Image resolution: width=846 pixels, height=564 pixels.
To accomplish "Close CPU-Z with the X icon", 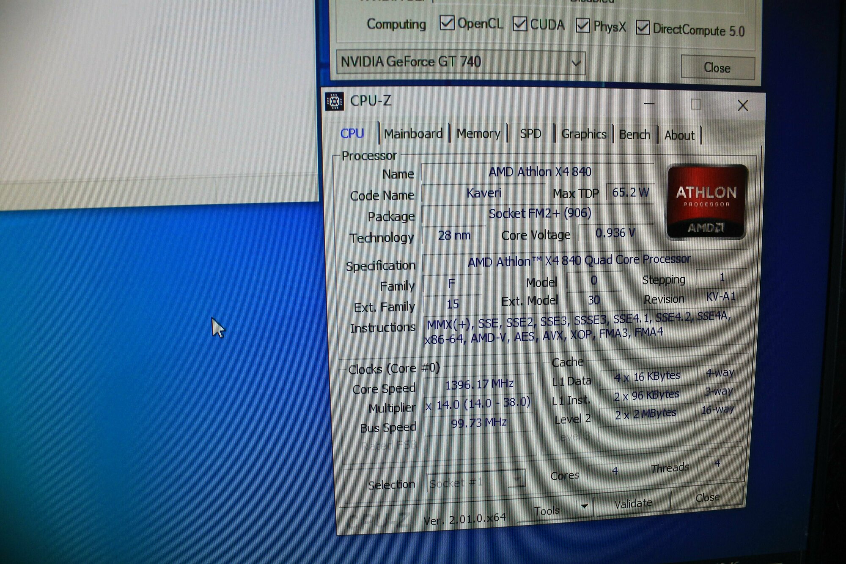I will 742,105.
